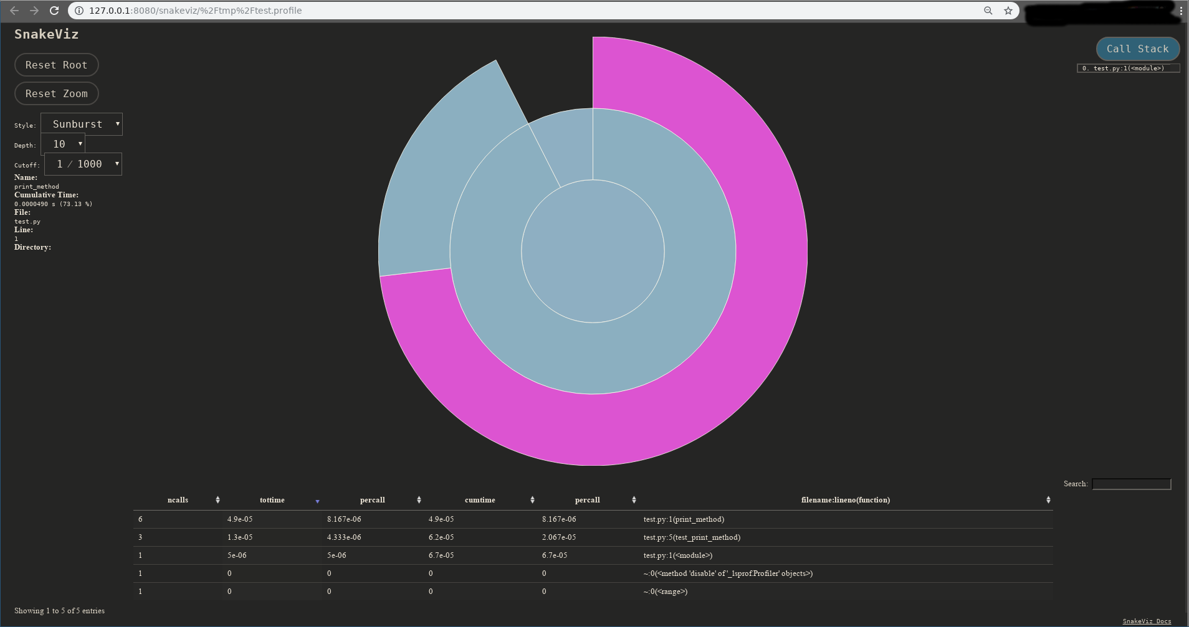1189x627 pixels.
Task: Click the active sort indicator on the tottime column
Action: 317,500
